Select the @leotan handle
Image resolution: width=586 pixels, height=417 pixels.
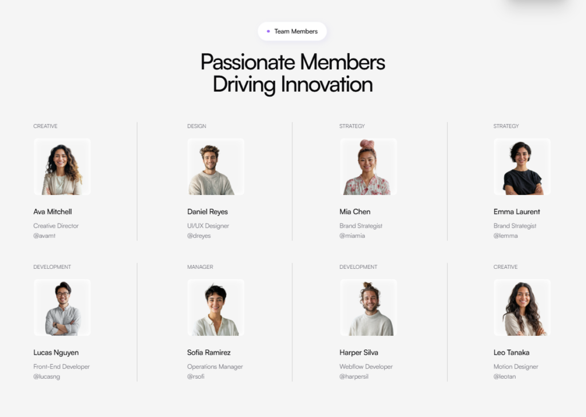point(505,376)
